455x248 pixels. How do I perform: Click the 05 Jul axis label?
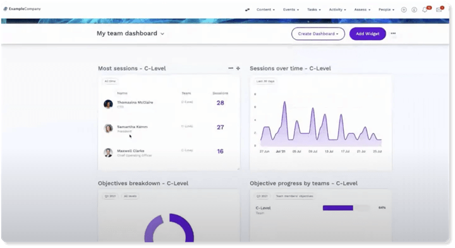(296, 151)
